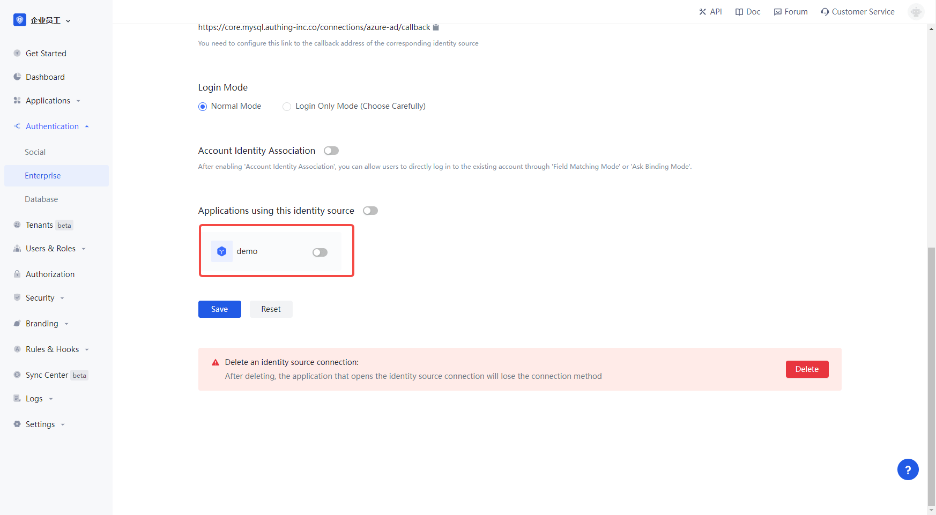Click the blue Save button

point(219,309)
